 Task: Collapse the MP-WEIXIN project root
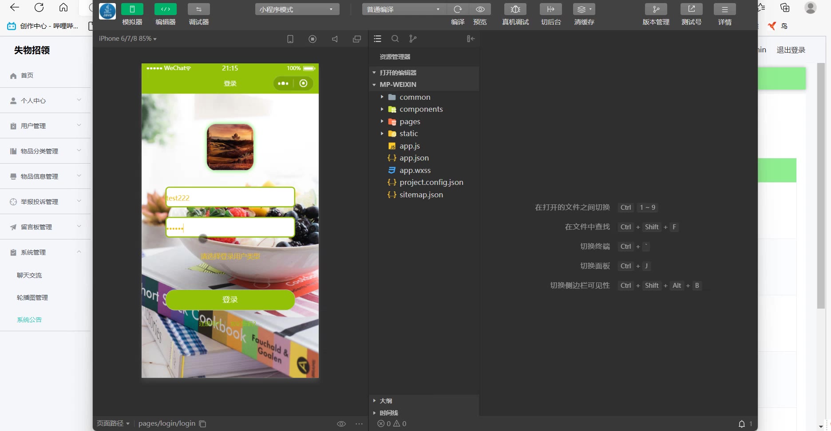coord(424,85)
